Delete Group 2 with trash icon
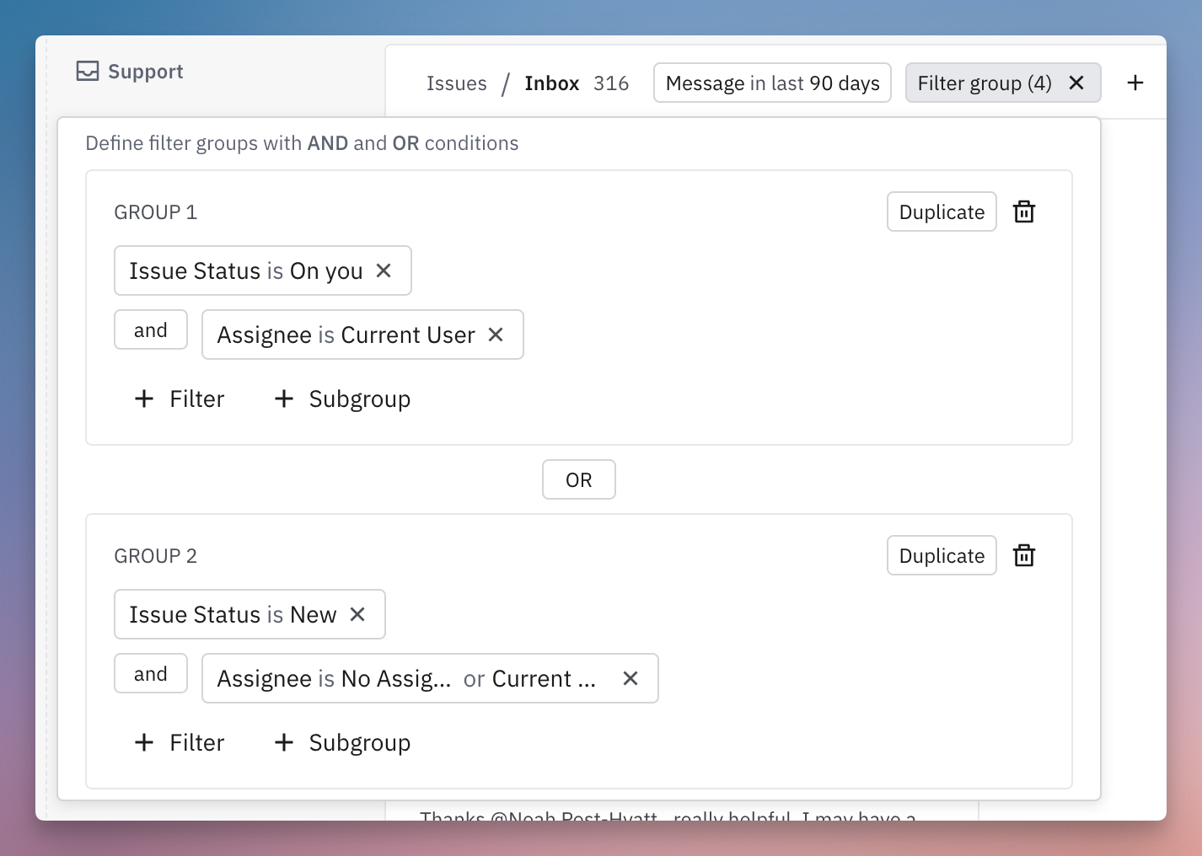The width and height of the screenshot is (1202, 856). point(1024,555)
